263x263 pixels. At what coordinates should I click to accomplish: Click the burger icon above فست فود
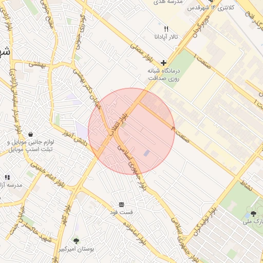pos(121,204)
